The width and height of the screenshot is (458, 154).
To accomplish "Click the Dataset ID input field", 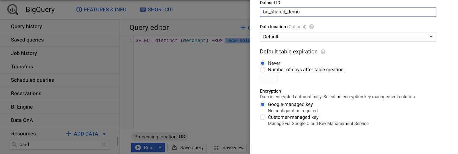I will [348, 12].
